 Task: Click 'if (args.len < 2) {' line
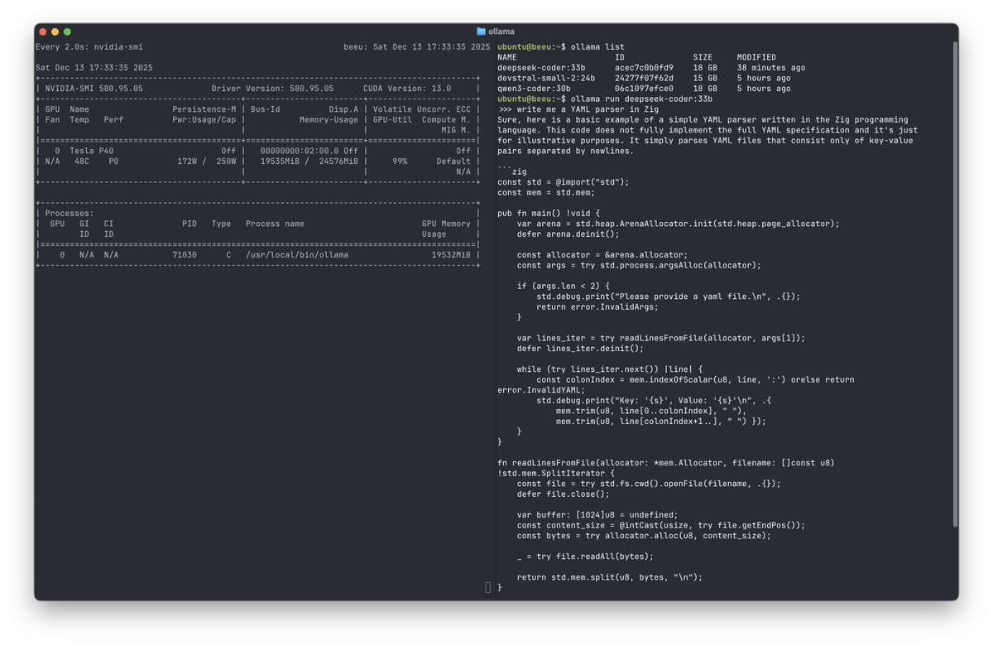click(564, 286)
